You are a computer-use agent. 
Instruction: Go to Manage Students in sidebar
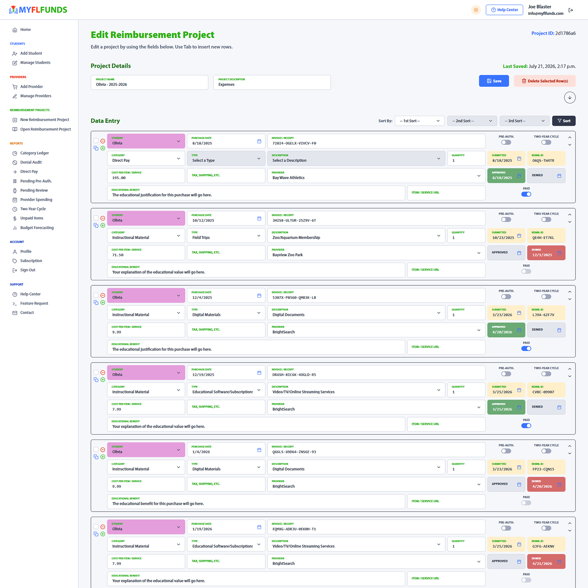35,63
